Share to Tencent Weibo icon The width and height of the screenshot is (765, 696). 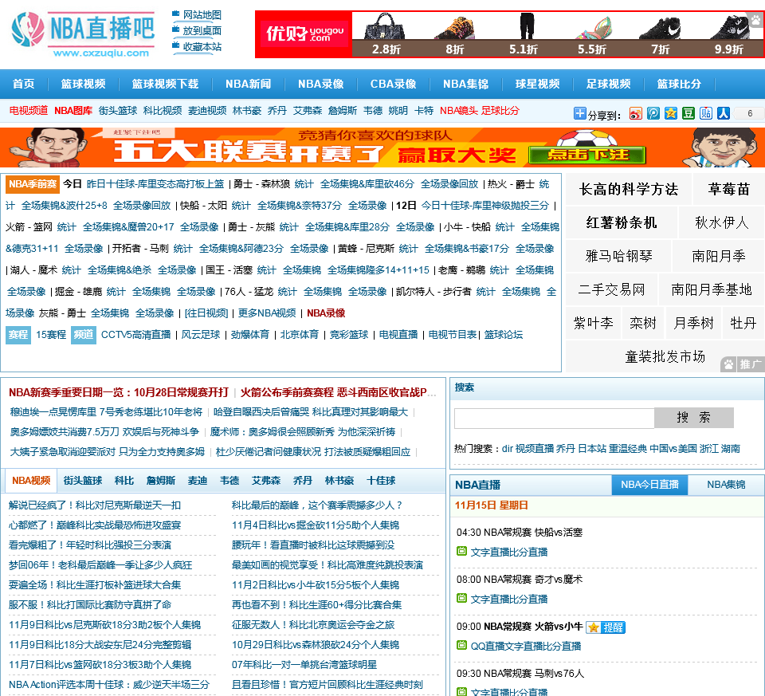653,114
